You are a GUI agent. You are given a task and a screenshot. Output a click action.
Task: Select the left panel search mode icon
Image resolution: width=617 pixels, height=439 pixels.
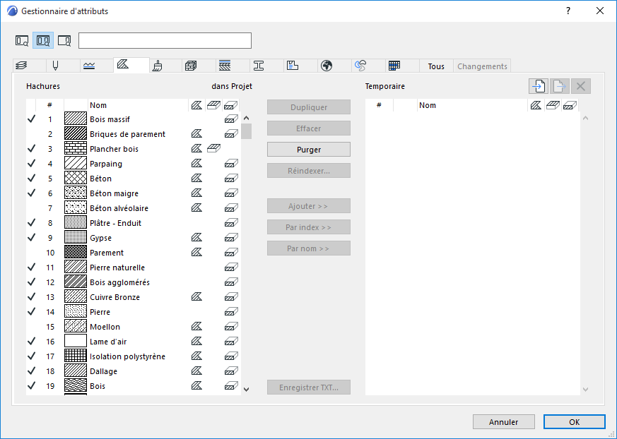[22, 40]
